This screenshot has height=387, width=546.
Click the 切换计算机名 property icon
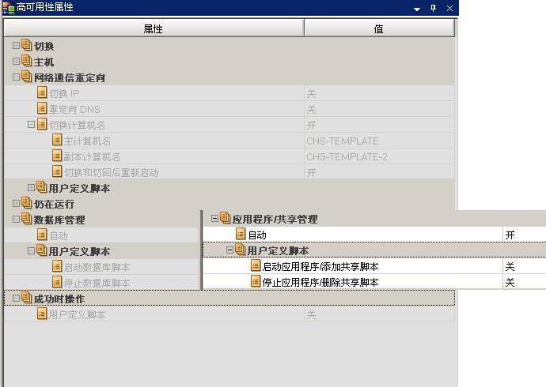point(42,124)
